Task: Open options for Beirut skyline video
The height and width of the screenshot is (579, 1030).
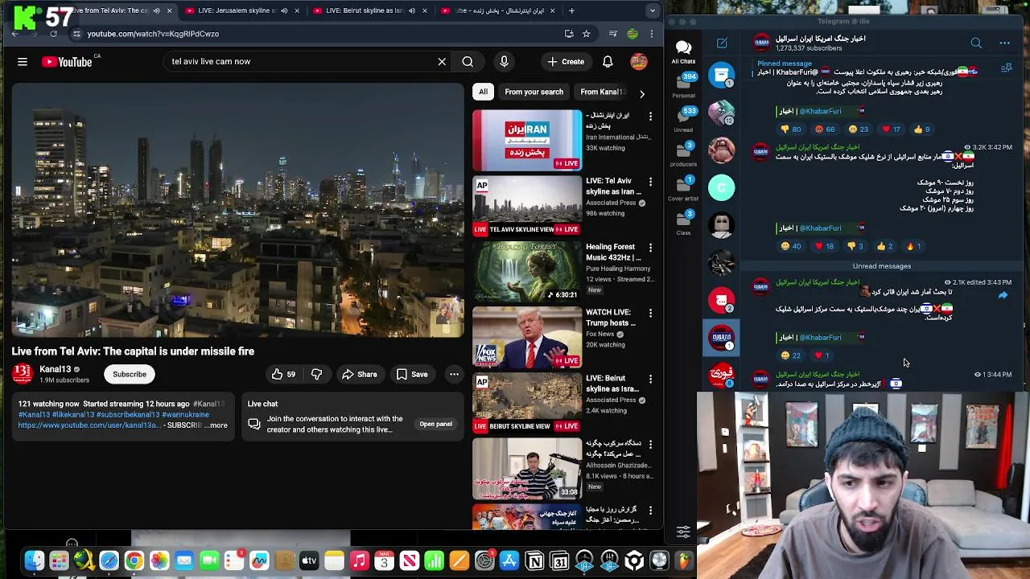Action: point(650,380)
